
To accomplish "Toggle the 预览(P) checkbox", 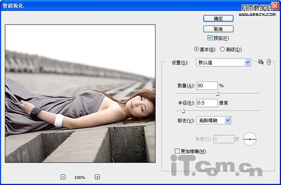I will [x=210, y=38].
